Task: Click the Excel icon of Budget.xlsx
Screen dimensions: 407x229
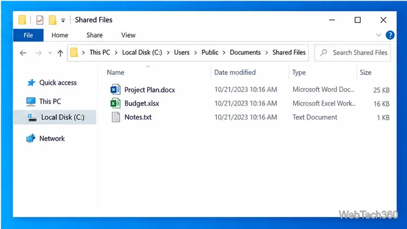Action: point(115,104)
